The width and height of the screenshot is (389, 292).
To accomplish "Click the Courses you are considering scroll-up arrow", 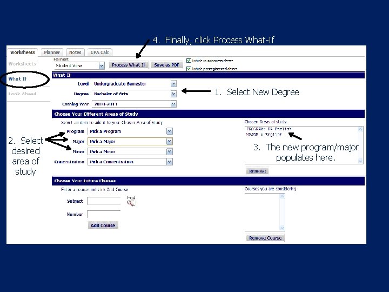I will pyautogui.click(x=282, y=196).
